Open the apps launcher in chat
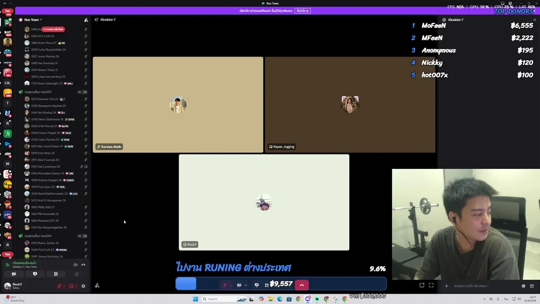 (x=532, y=286)
